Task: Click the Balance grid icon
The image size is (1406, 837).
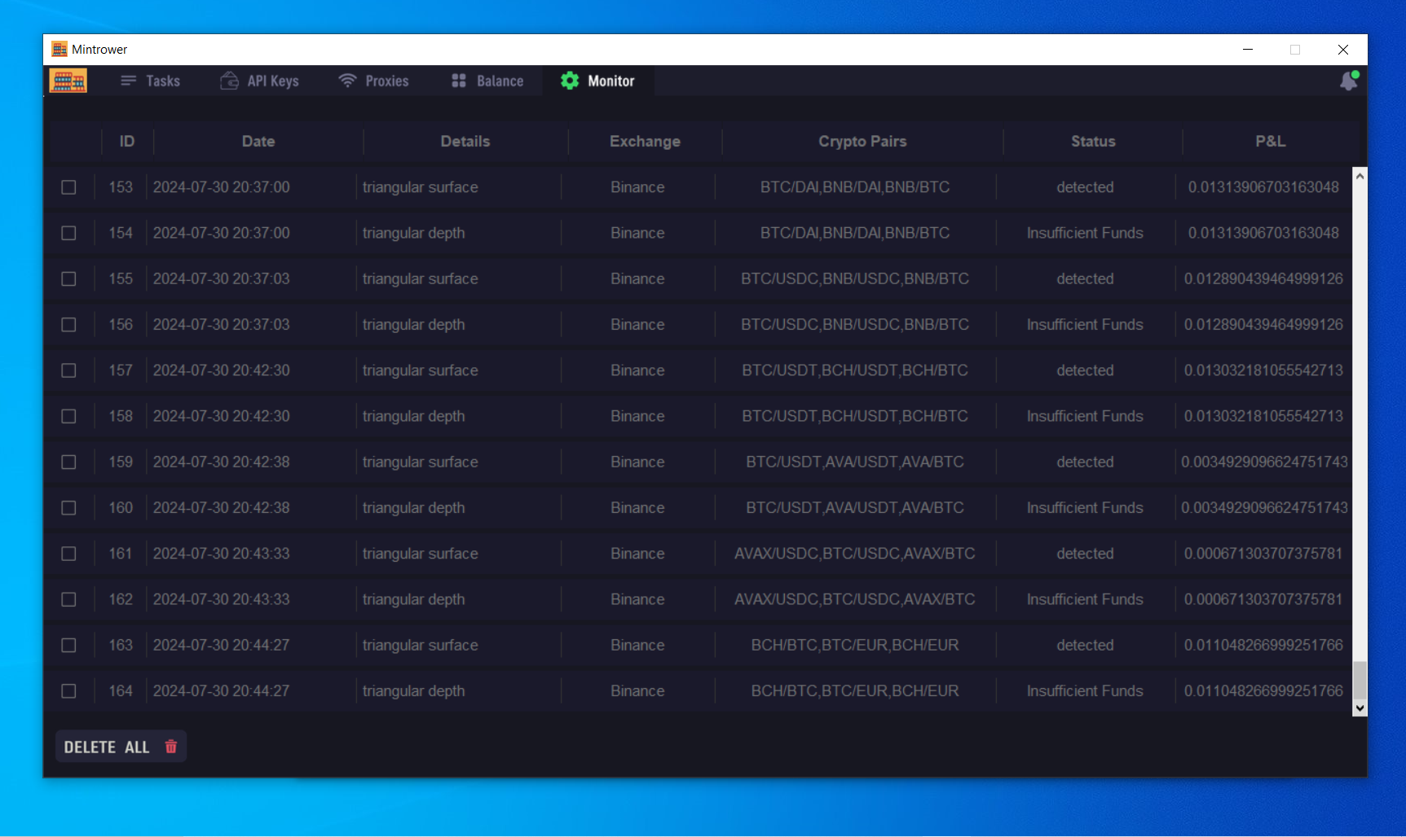Action: click(x=459, y=81)
